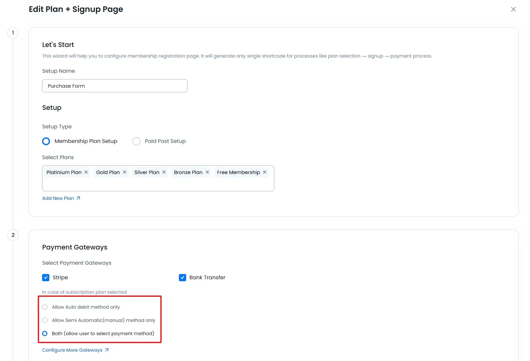Select Both to allow user payment method choice
This screenshot has width=530, height=361.
[x=45, y=333]
